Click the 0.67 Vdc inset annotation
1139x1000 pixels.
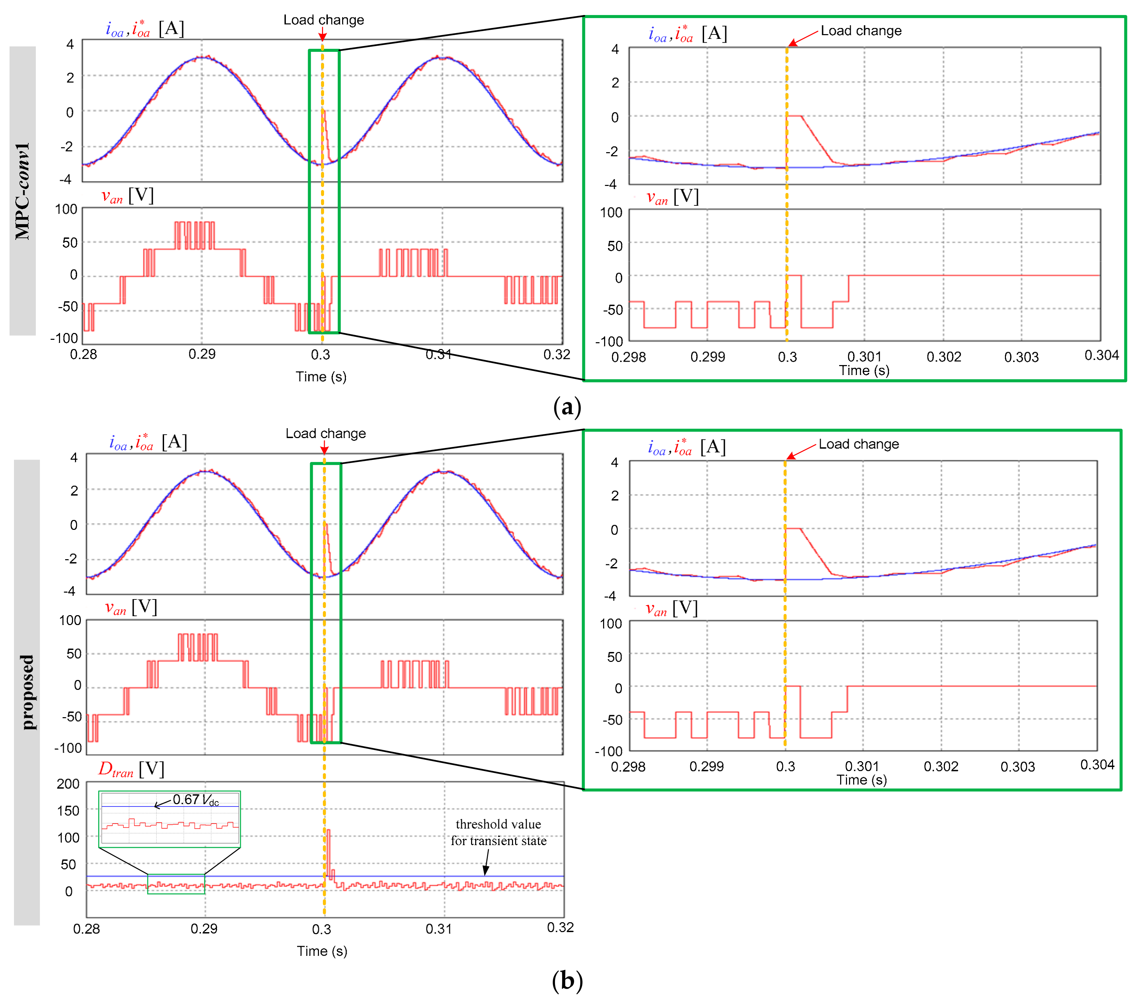[x=195, y=800]
